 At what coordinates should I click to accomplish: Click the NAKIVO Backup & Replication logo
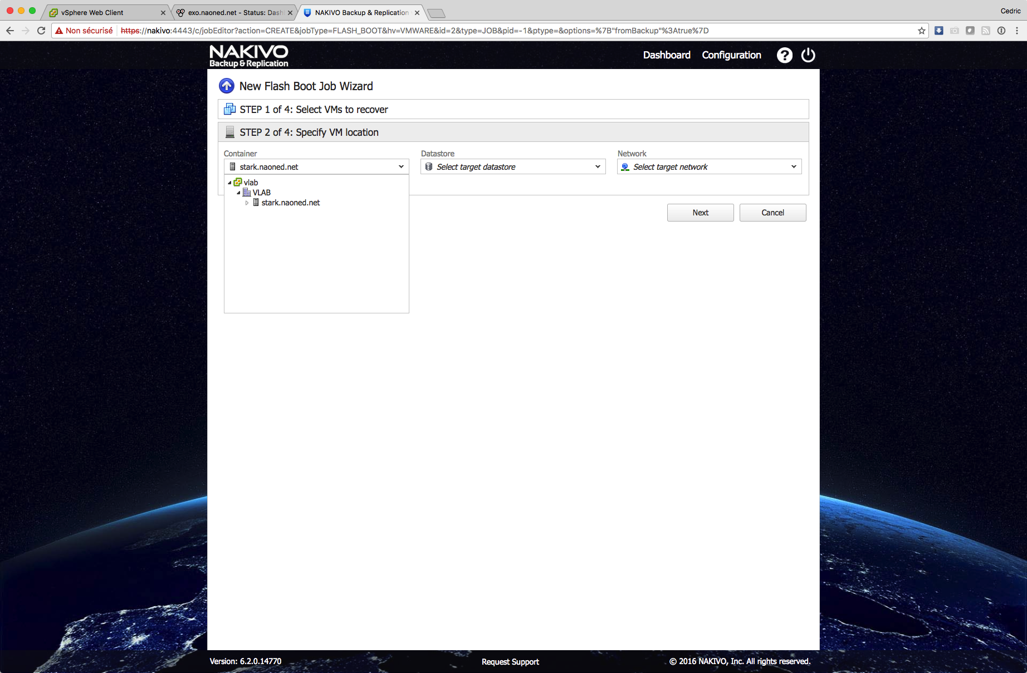[x=248, y=56]
